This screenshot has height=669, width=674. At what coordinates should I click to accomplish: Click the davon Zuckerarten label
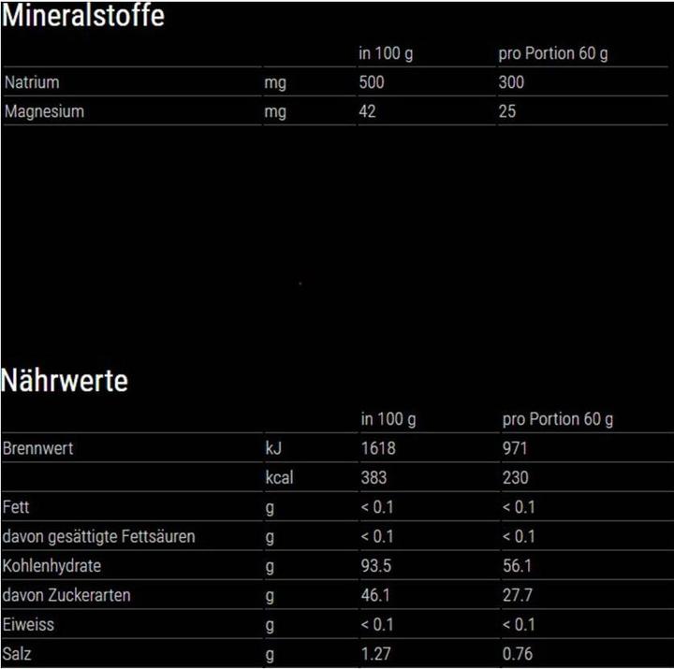66,595
